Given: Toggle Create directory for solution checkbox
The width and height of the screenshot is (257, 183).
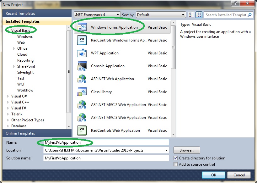Looking at the screenshot, I should 175,158.
